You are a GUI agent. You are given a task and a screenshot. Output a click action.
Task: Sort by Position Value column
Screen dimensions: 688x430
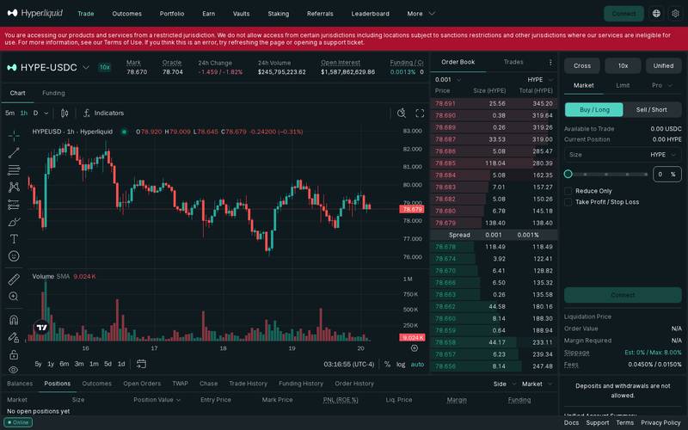(x=157, y=400)
